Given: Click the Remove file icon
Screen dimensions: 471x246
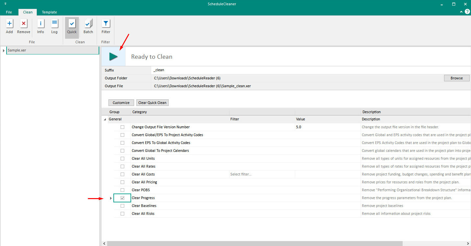Looking at the screenshot, I should coord(24,24).
